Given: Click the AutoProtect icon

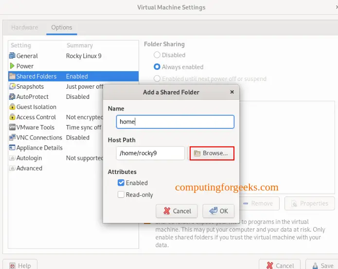Looking at the screenshot, I should click(12, 96).
